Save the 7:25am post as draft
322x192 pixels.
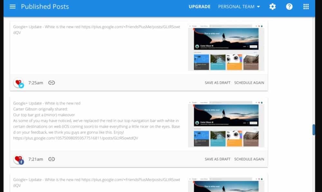(217, 83)
